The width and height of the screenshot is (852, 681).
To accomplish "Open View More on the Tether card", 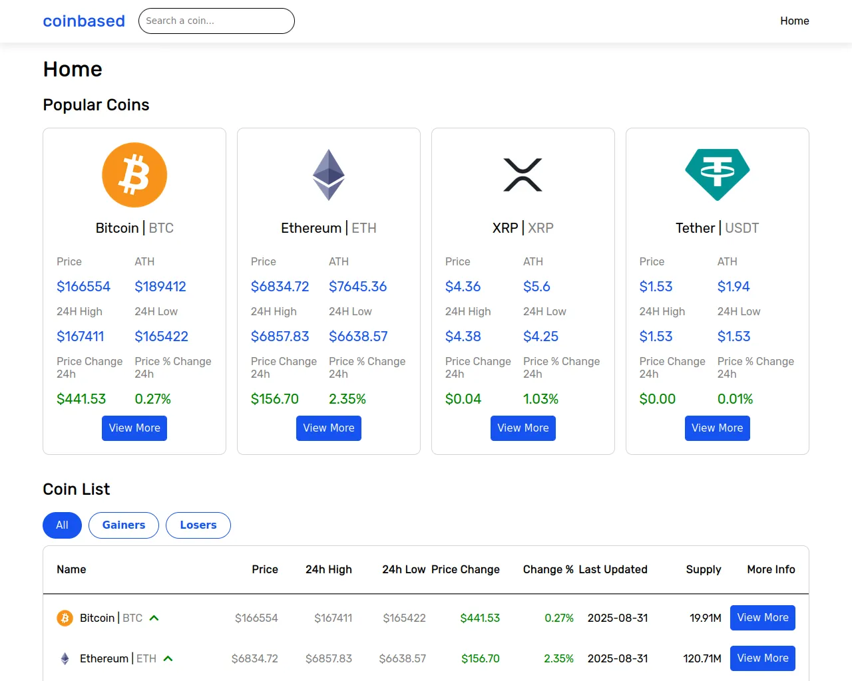I will [718, 428].
